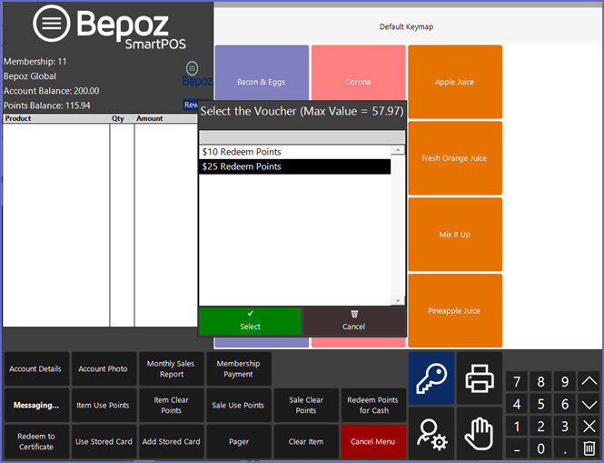The width and height of the screenshot is (604, 463).
Task: Cancel the voucher selection dialog
Action: coord(354,320)
